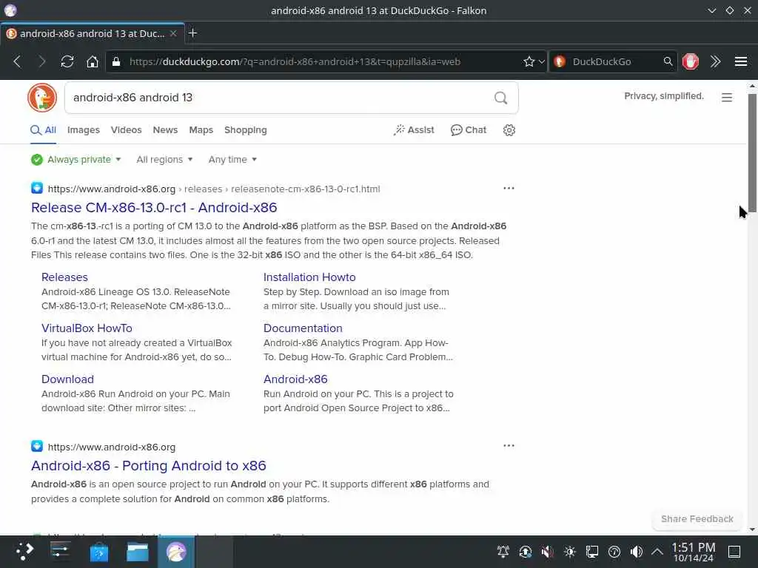Screen dimensions: 758x568
Task: Go back to previous page
Action: [x=18, y=61]
